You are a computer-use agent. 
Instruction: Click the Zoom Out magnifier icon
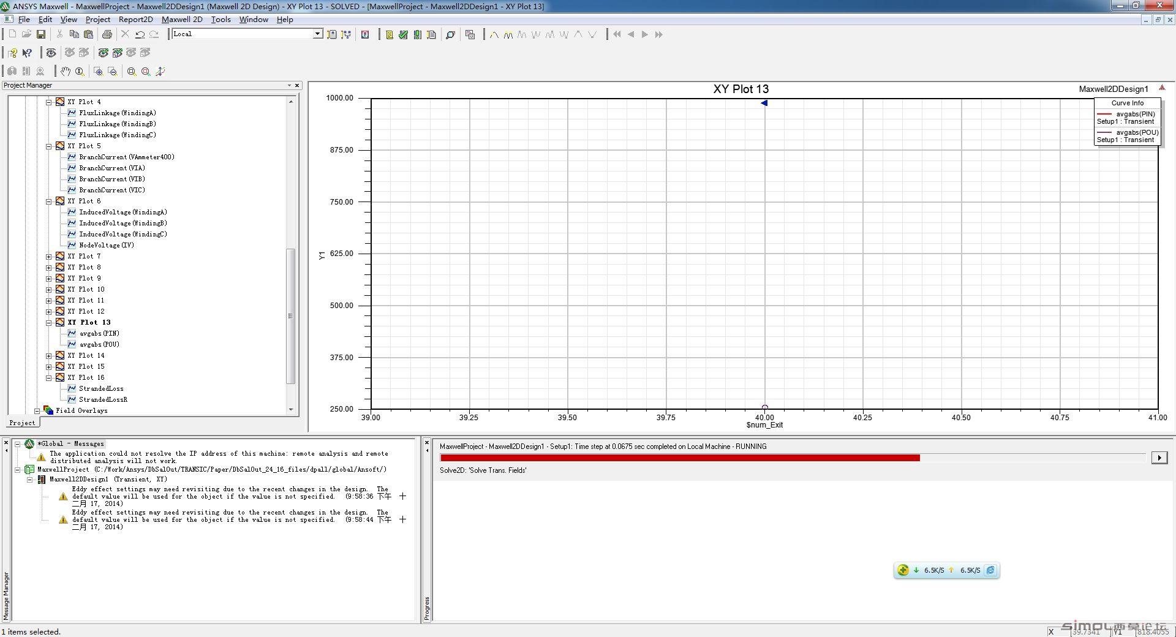pyautogui.click(x=112, y=71)
